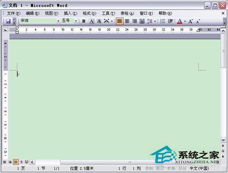
Task: Click the select browse object circle button
Action: pos(223,151)
